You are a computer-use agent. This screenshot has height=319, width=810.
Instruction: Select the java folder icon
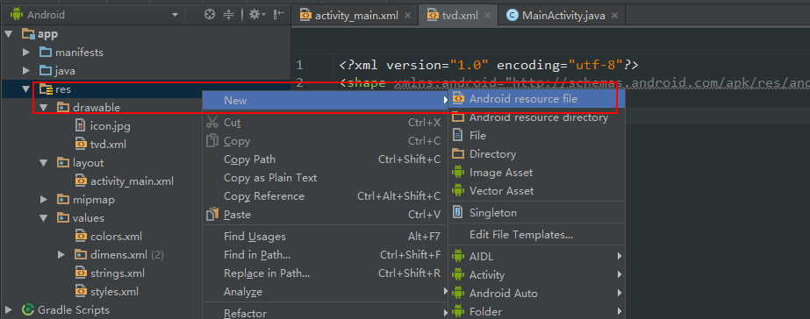coord(46,71)
